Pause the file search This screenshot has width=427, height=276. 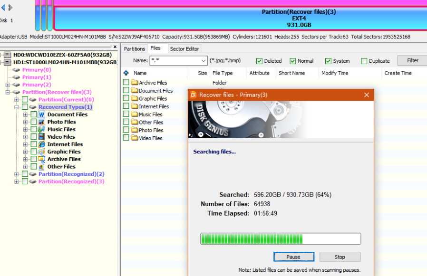click(x=293, y=257)
